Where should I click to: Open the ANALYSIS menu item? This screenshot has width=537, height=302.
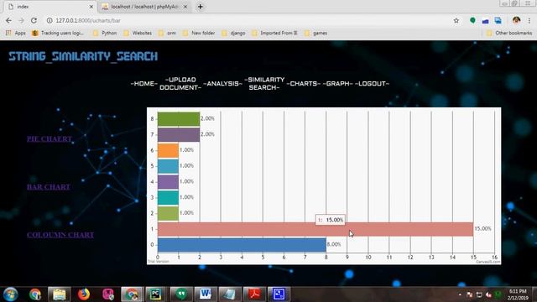223,84
